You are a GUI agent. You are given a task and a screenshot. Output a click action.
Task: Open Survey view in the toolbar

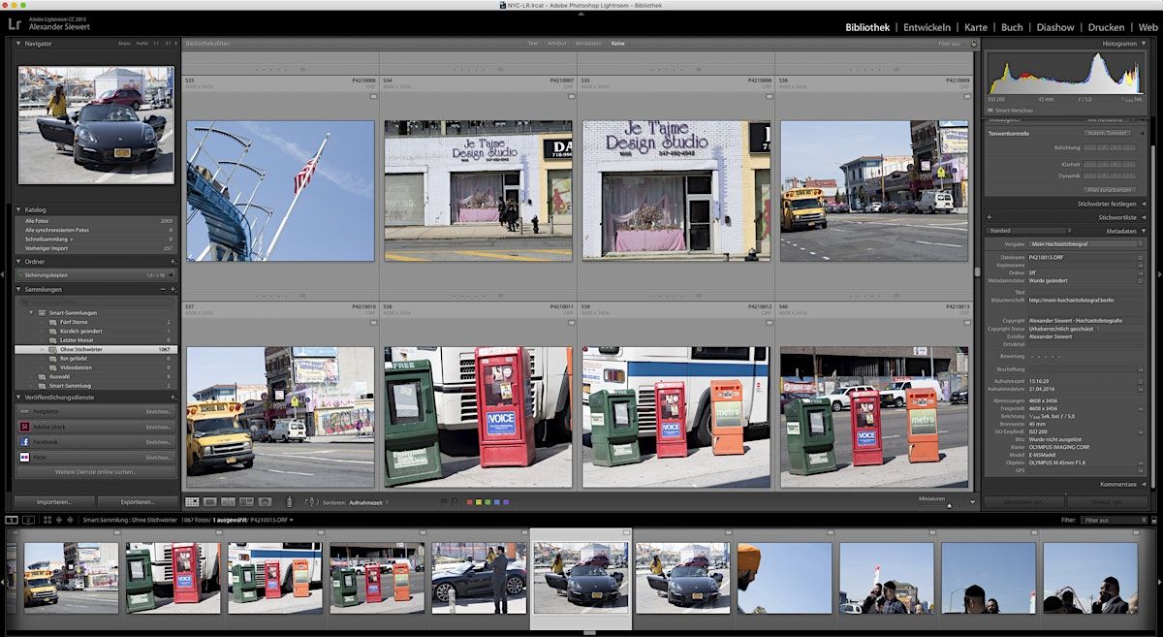coord(245,502)
